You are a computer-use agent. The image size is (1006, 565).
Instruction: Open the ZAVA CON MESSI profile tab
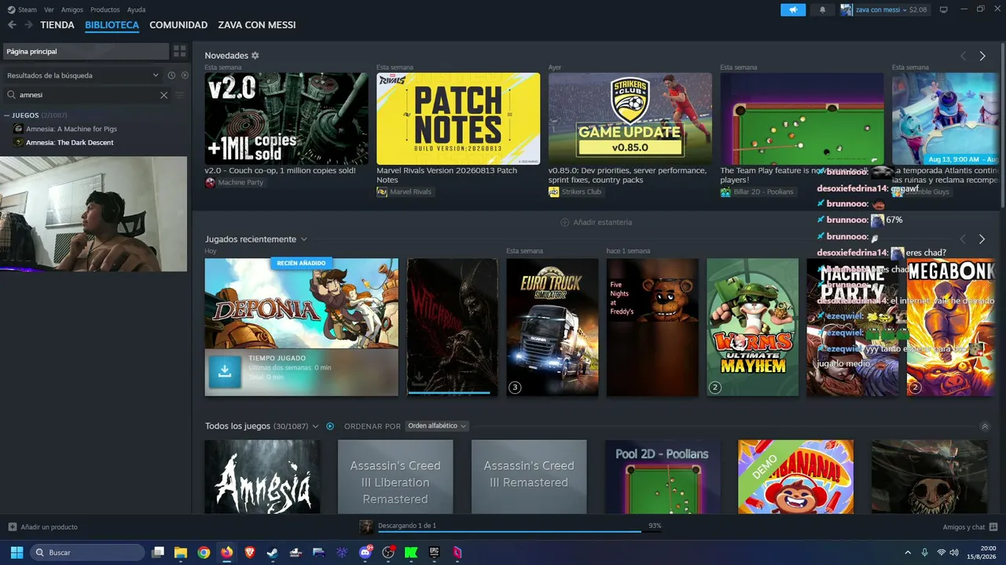[257, 25]
